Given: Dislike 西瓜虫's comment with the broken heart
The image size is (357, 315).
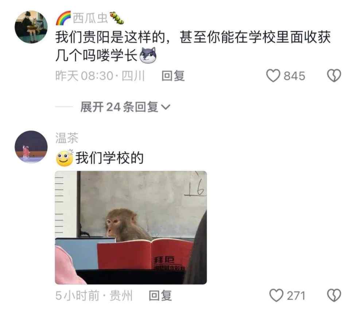Looking at the screenshot, I should tap(334, 75).
